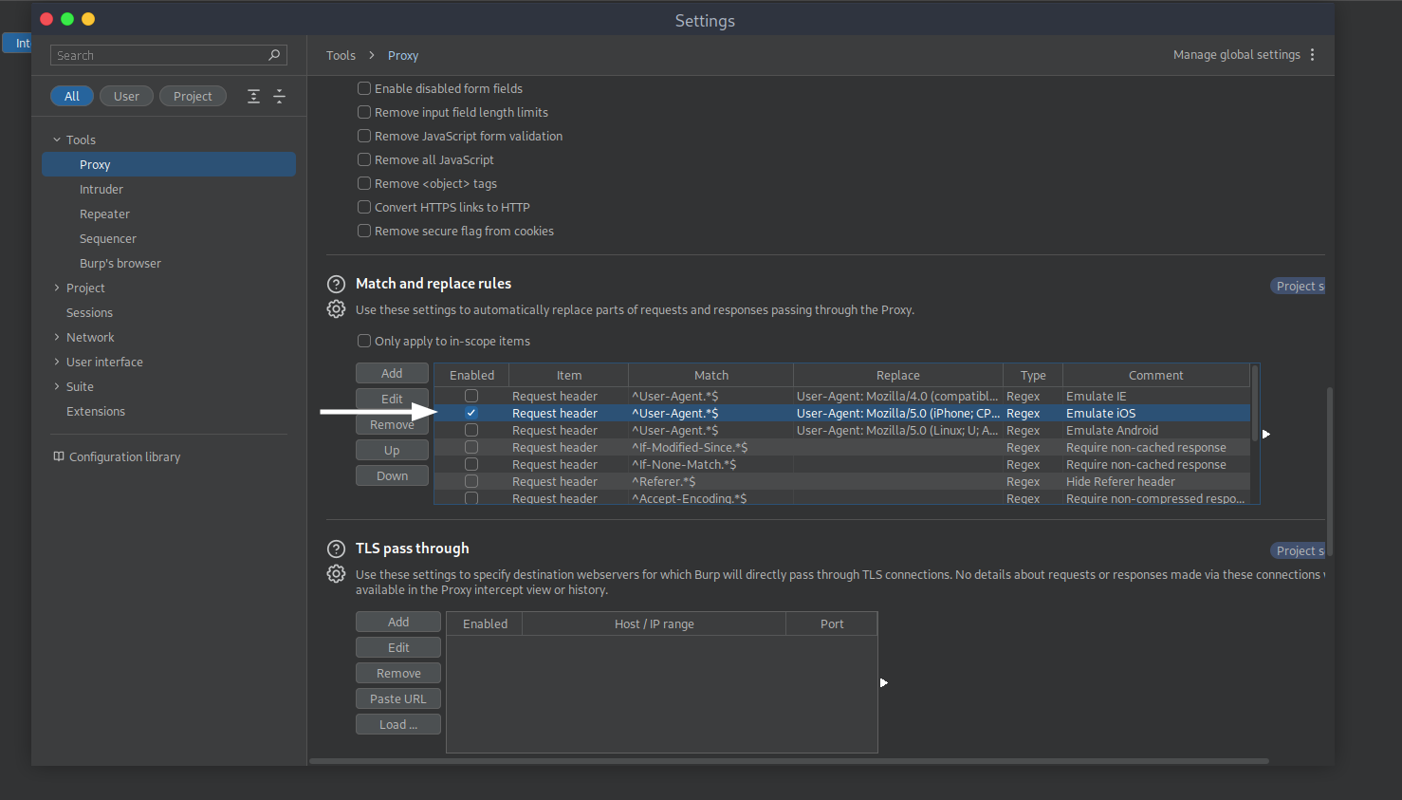
Task: Click the match rules table scrollbar
Action: 1255,402
